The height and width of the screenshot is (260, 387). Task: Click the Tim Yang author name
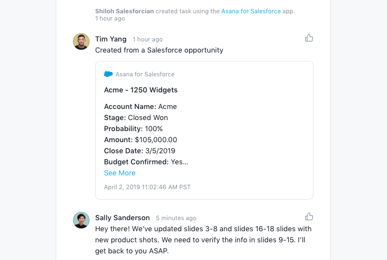coord(111,39)
